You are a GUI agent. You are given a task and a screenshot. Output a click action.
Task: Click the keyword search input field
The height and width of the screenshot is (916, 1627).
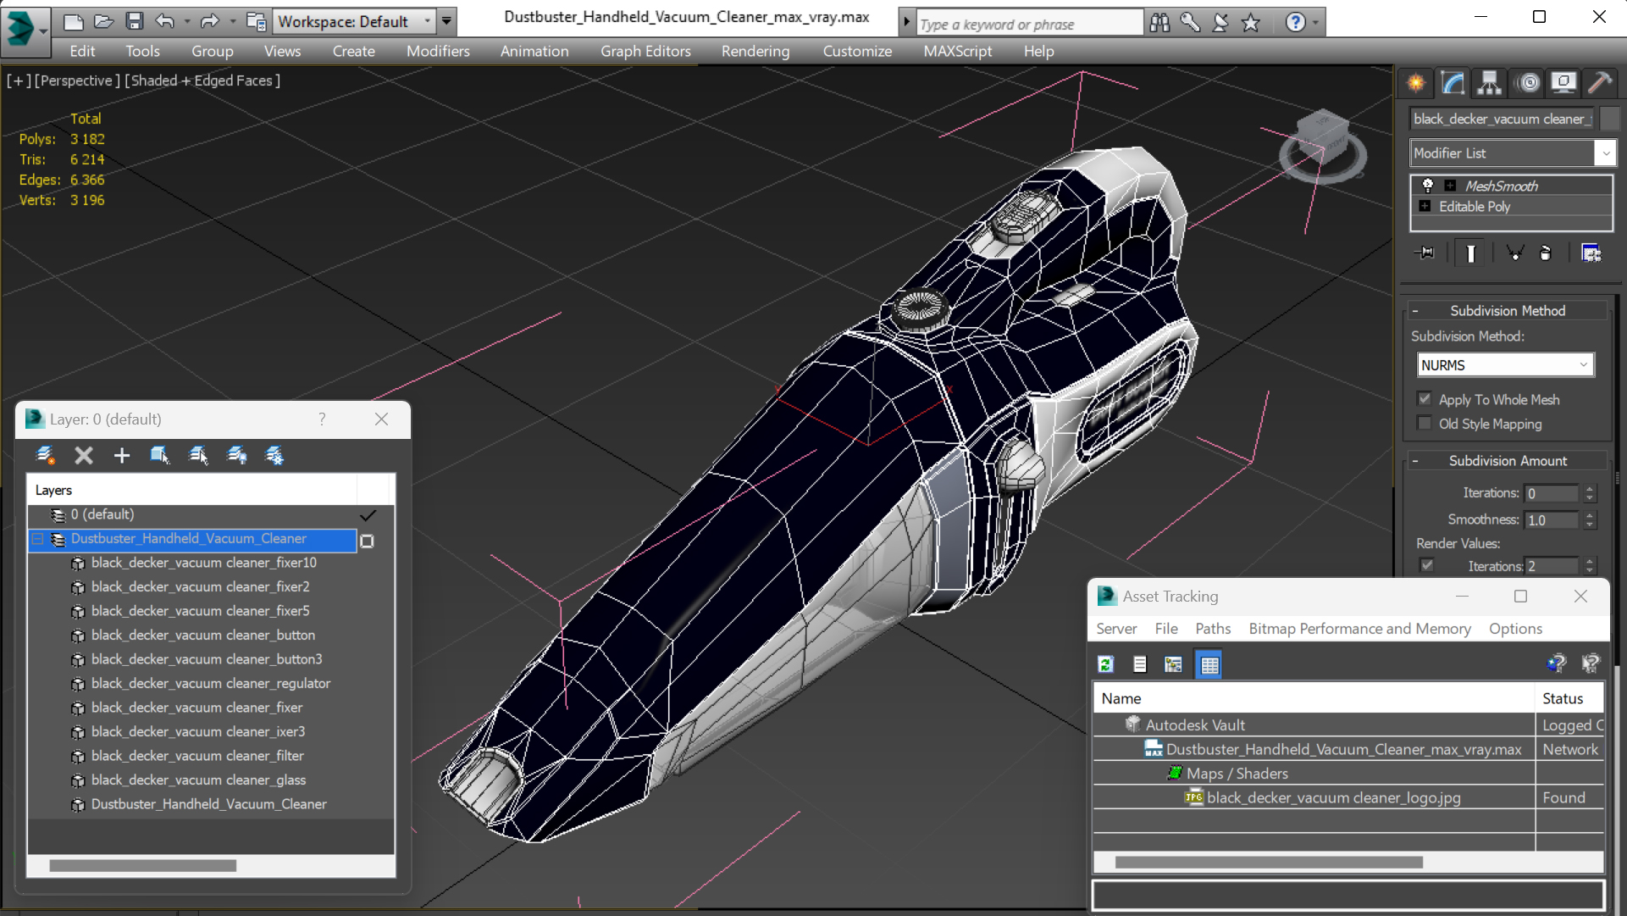click(x=1029, y=24)
